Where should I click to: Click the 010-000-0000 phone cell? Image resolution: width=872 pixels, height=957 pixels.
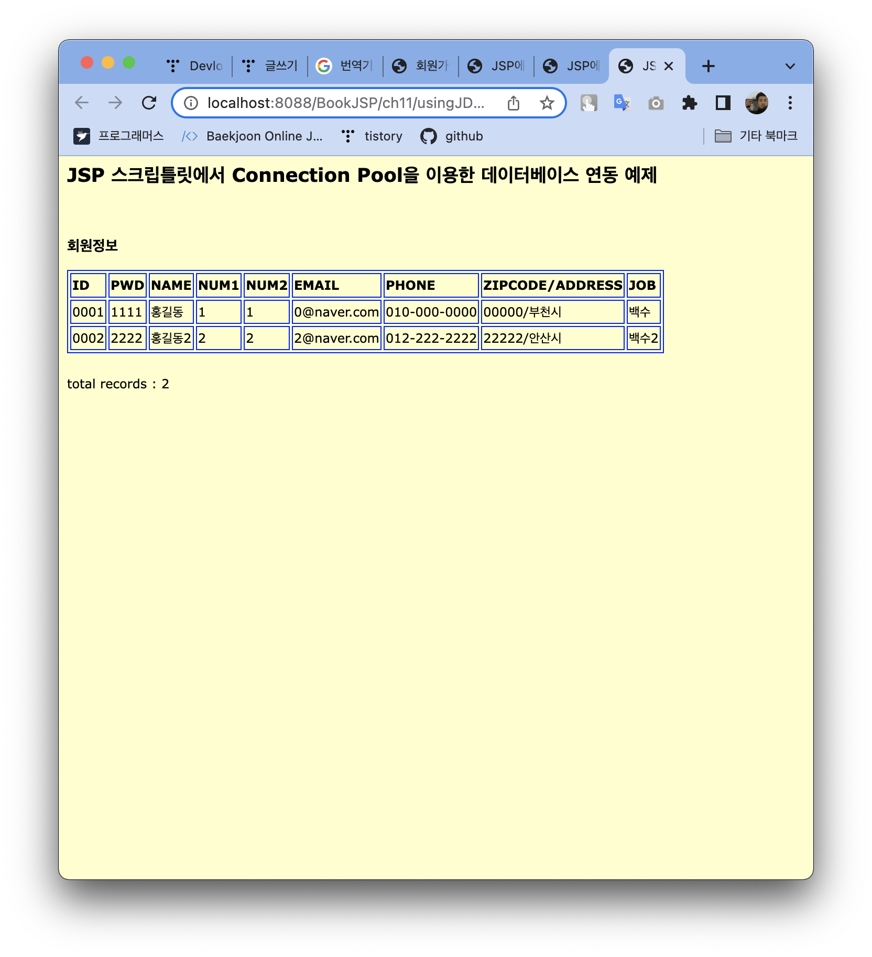431,312
